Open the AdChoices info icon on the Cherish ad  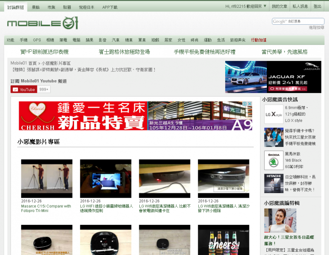245,104
